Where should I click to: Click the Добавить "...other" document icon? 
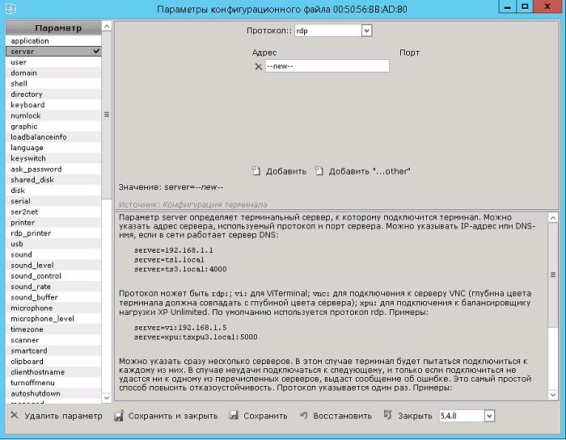tap(319, 170)
